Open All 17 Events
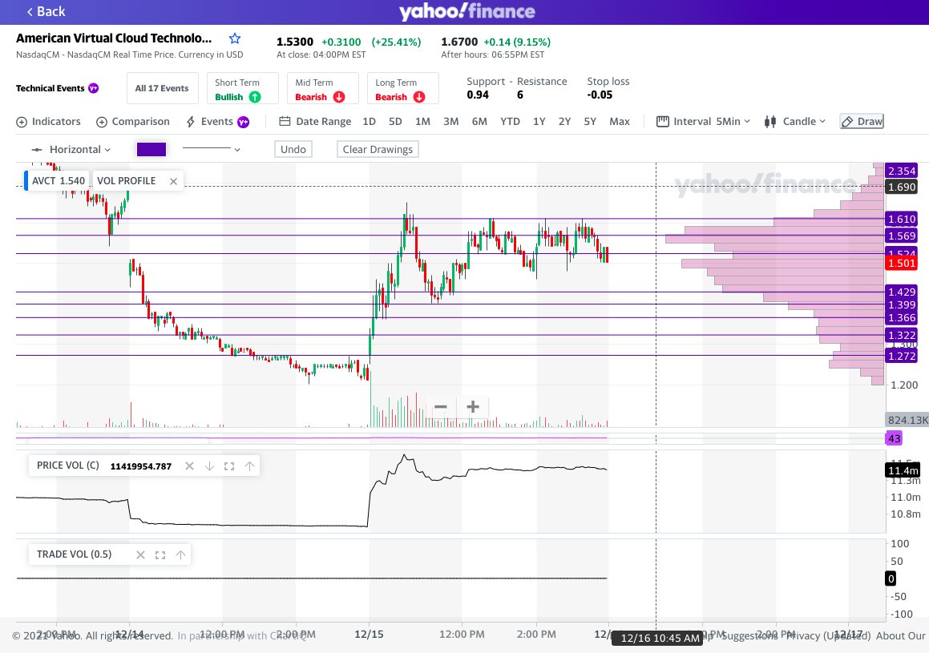This screenshot has width=929, height=653. point(162,88)
